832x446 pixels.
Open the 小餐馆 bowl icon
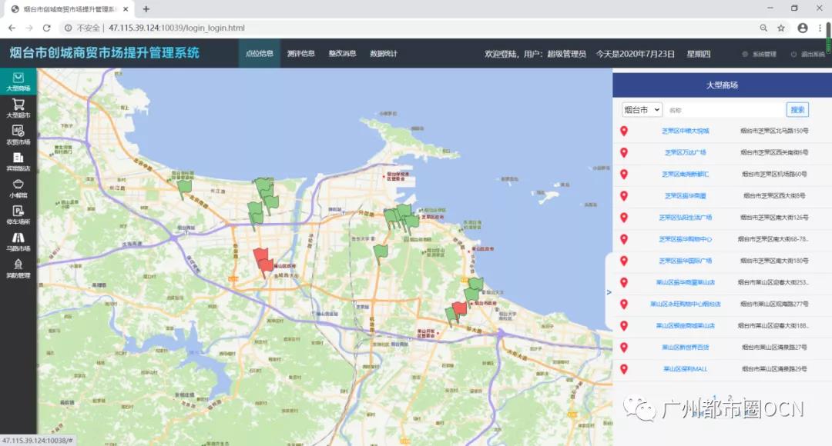point(18,188)
